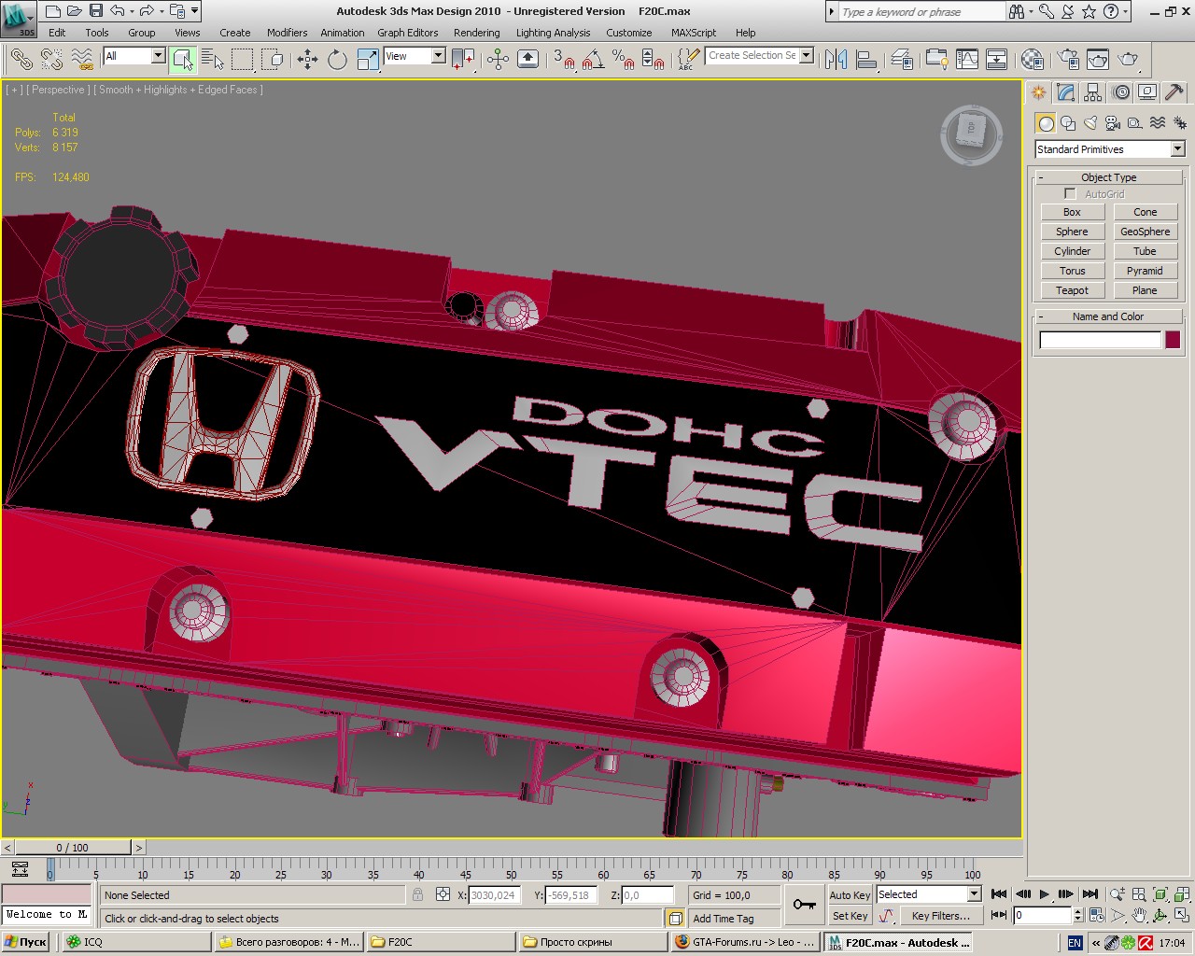Toggle 3D Snaps on toolbar
The image size is (1195, 956).
(x=562, y=60)
